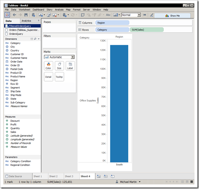
Task: Open the Marks Label card
Action: (x=70, y=66)
